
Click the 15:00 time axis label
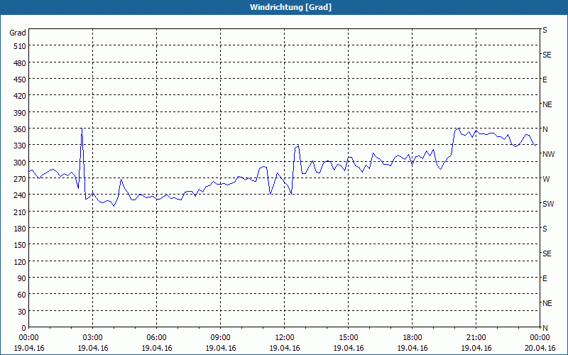click(x=349, y=338)
